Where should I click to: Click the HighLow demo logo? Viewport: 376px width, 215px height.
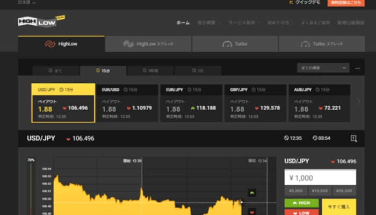(x=41, y=21)
